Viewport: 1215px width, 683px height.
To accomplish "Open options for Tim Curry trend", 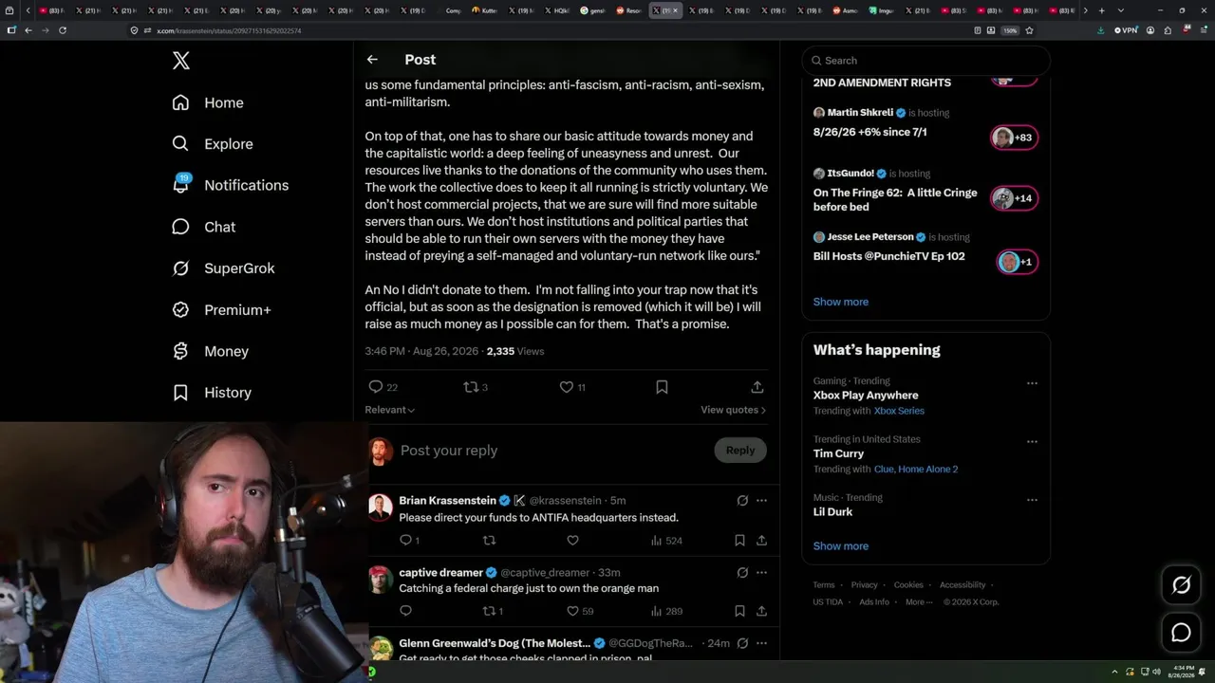I will pos(1032,442).
